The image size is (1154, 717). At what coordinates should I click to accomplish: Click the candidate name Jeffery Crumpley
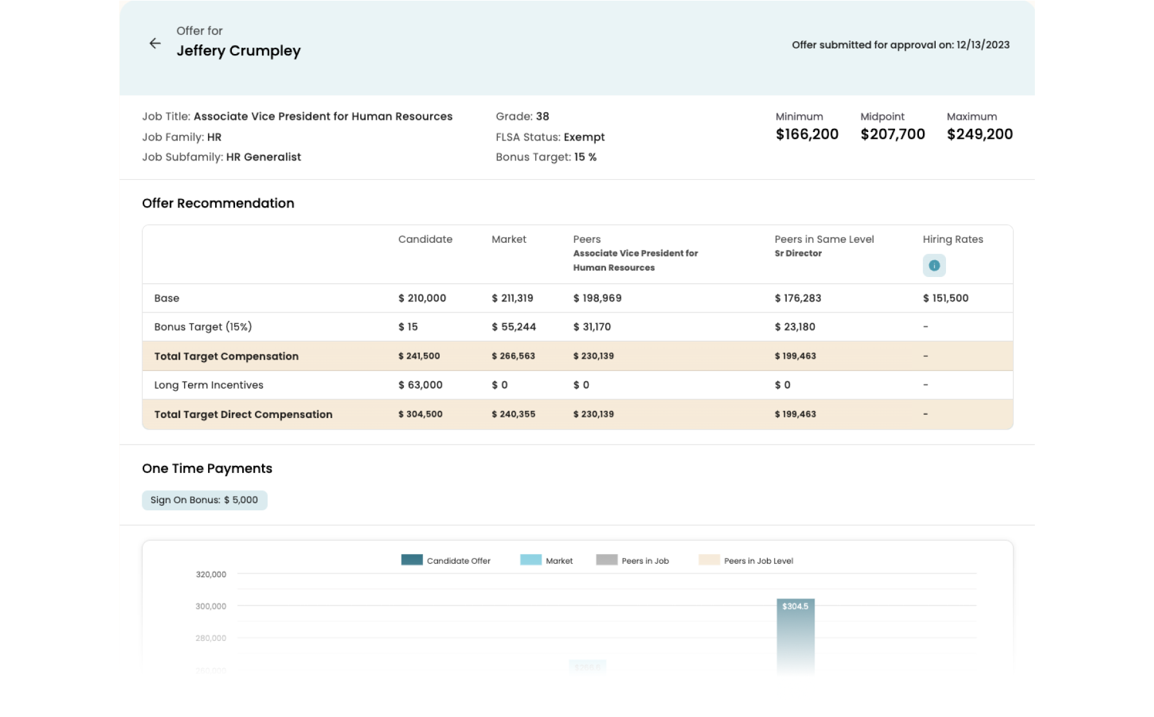(238, 51)
